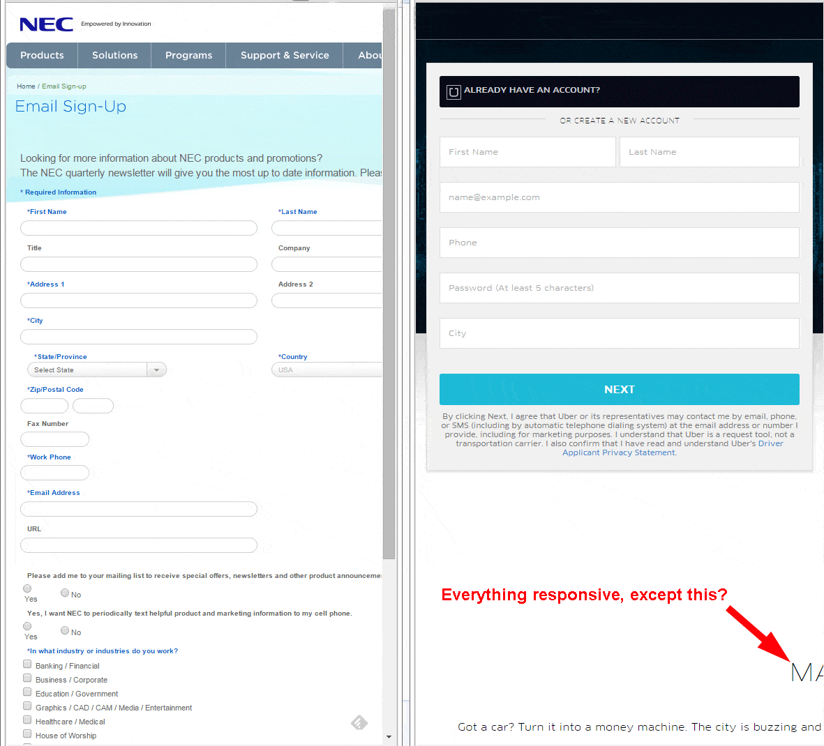Image resolution: width=824 pixels, height=746 pixels.
Task: Check House of Worship industry
Action: click(x=27, y=734)
